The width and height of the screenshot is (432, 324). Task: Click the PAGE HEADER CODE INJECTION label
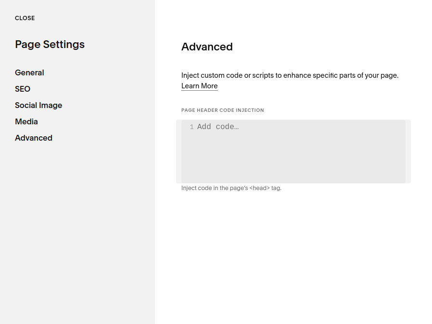[x=223, y=110]
